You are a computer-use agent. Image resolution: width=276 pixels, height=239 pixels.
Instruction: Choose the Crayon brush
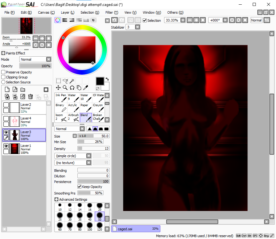99,108
